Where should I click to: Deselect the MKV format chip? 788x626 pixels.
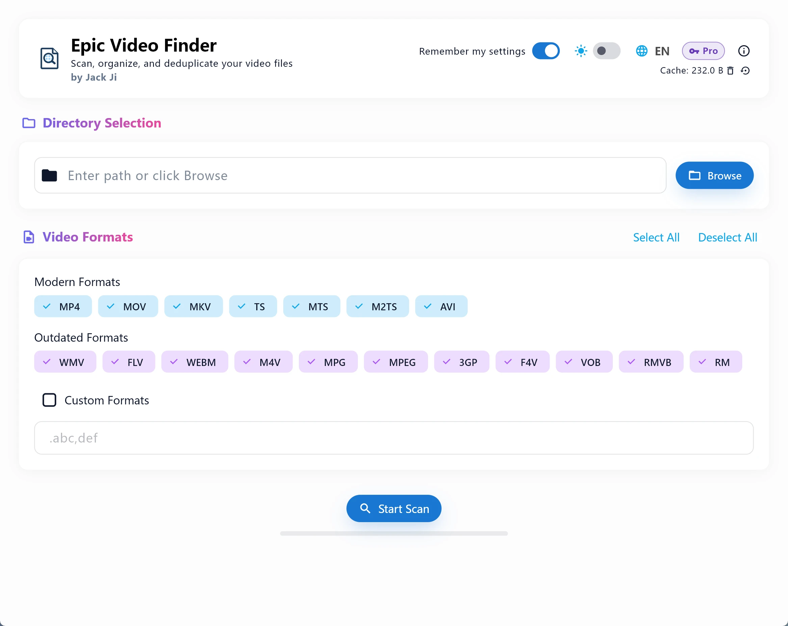[x=193, y=307]
